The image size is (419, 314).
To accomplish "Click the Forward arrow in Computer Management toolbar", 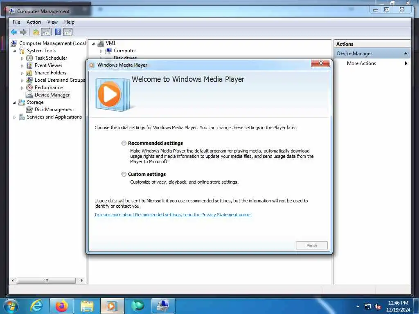I will tap(23, 32).
